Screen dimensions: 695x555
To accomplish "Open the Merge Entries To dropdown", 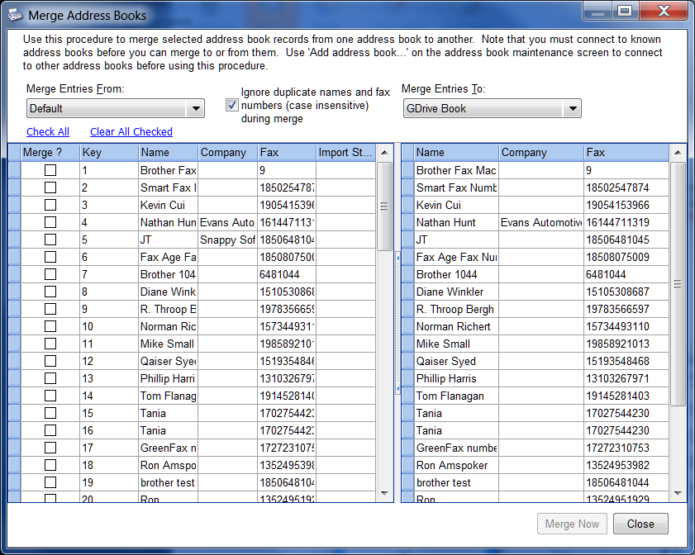I will coord(572,108).
